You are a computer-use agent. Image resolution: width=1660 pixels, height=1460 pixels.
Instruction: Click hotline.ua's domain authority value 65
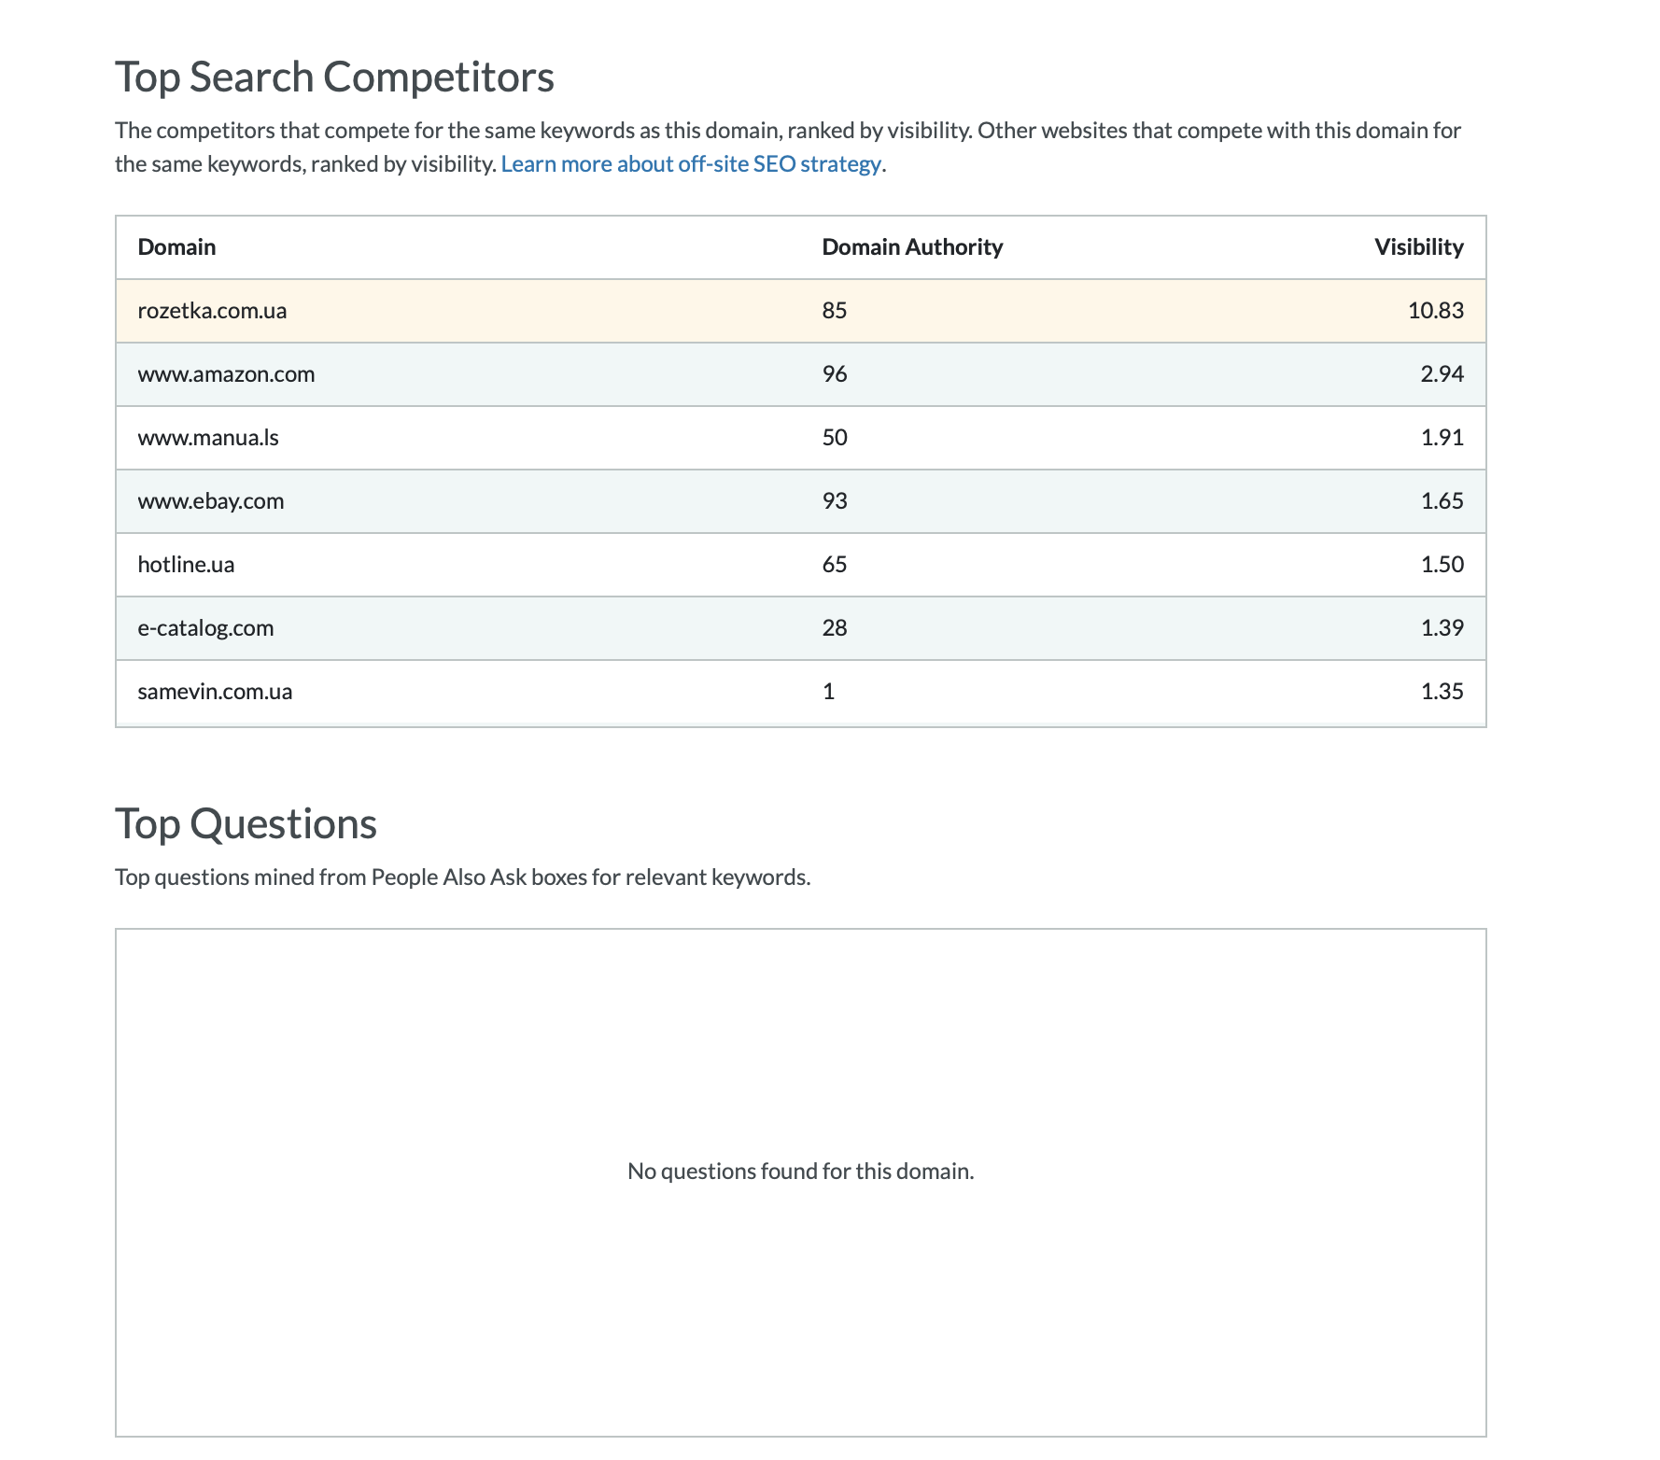(834, 565)
